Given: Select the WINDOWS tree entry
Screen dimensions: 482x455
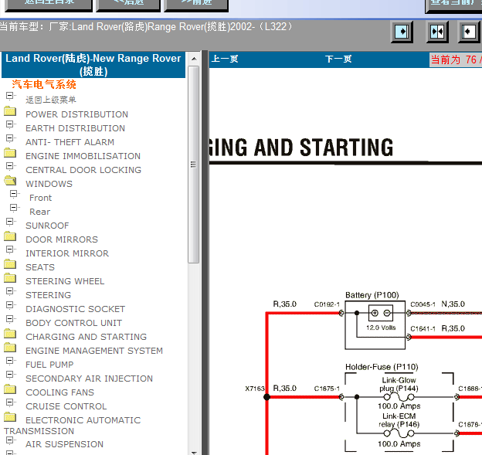Looking at the screenshot, I should pyautogui.click(x=49, y=184).
